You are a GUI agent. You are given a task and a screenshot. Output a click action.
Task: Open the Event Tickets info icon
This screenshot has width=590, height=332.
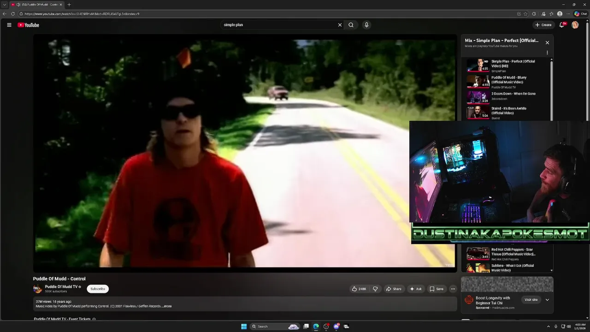(x=94, y=319)
